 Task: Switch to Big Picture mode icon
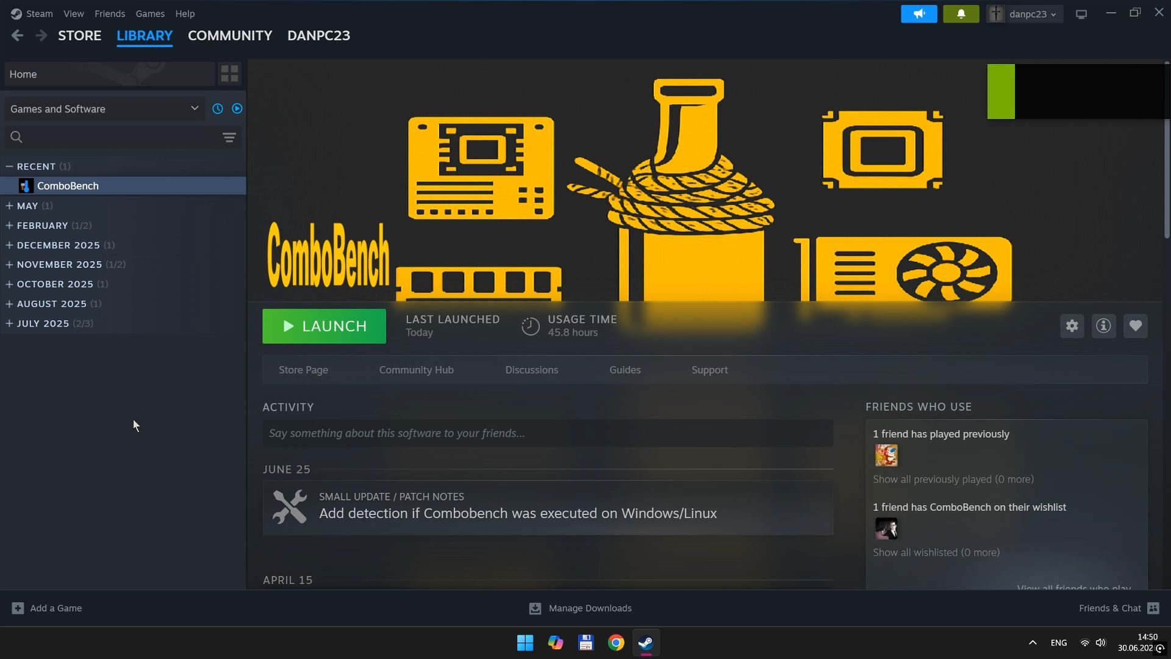[1081, 14]
